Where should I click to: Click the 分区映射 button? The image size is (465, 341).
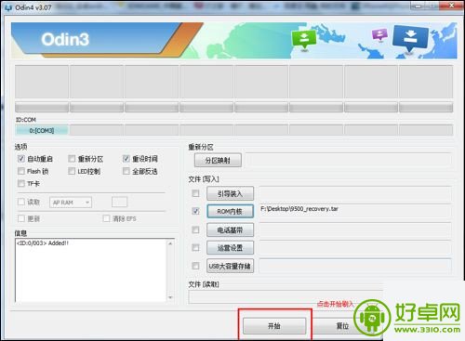click(x=218, y=160)
